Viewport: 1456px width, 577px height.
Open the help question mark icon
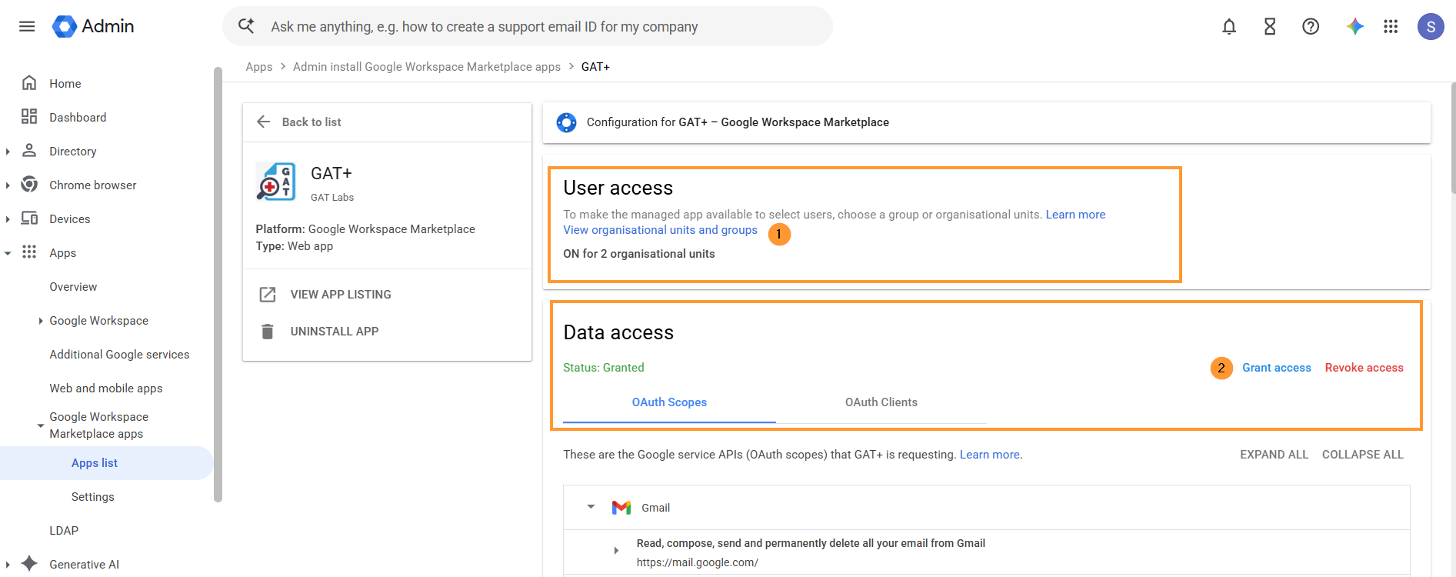(x=1311, y=27)
